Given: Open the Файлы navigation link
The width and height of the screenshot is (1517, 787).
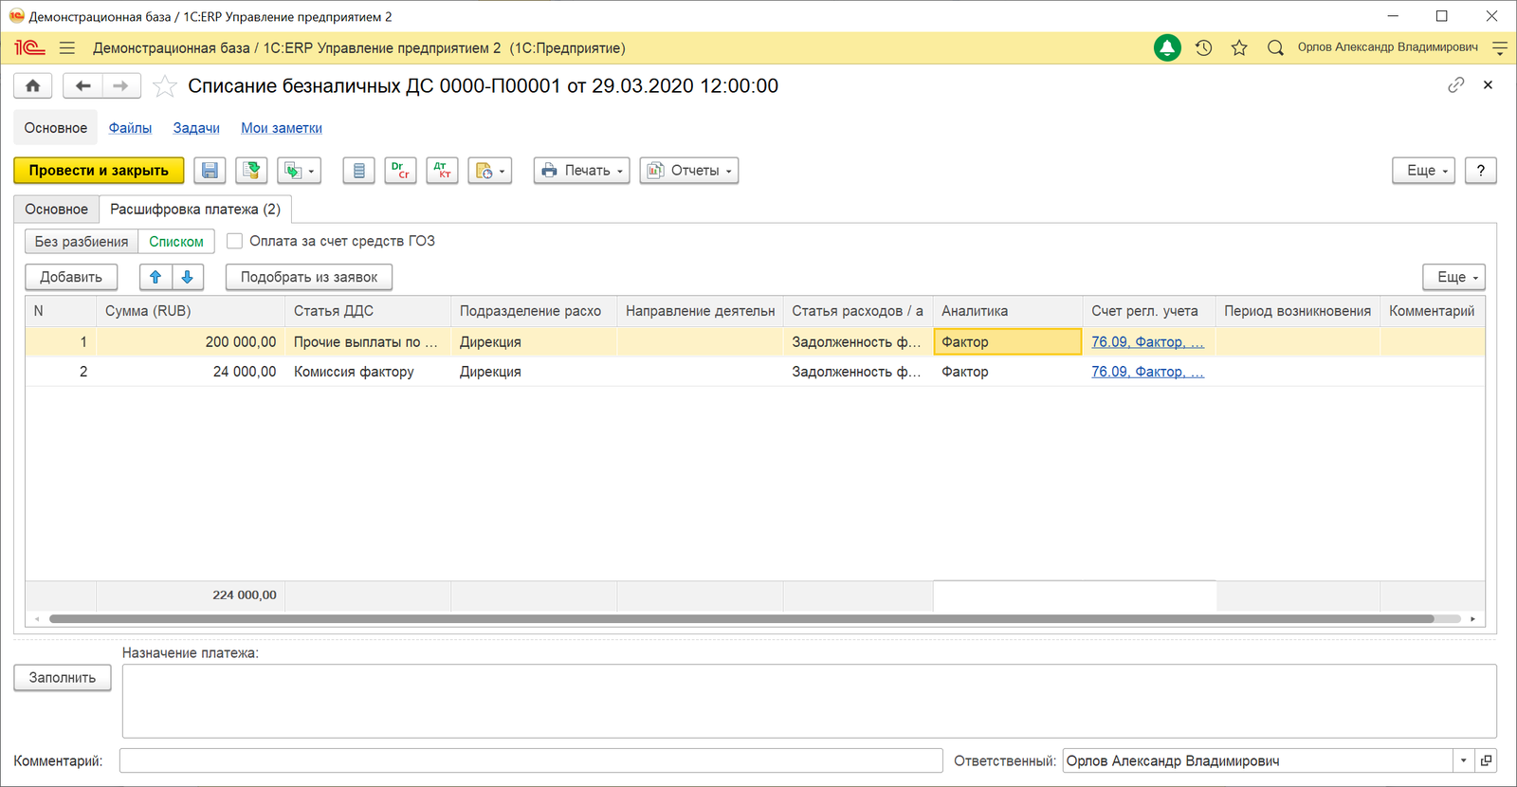Looking at the screenshot, I should click(130, 128).
